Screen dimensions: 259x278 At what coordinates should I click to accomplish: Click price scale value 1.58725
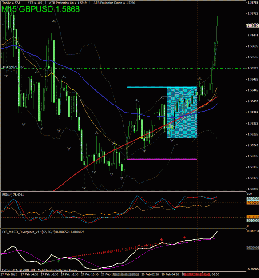[253, 13]
